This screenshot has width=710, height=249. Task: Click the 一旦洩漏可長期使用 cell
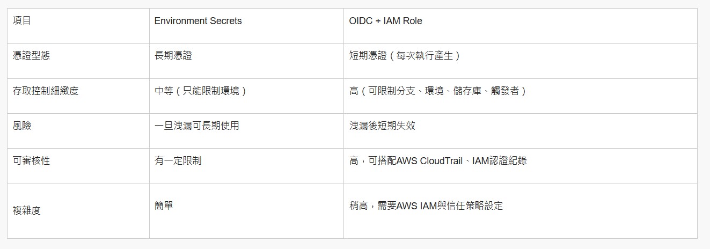(246, 130)
